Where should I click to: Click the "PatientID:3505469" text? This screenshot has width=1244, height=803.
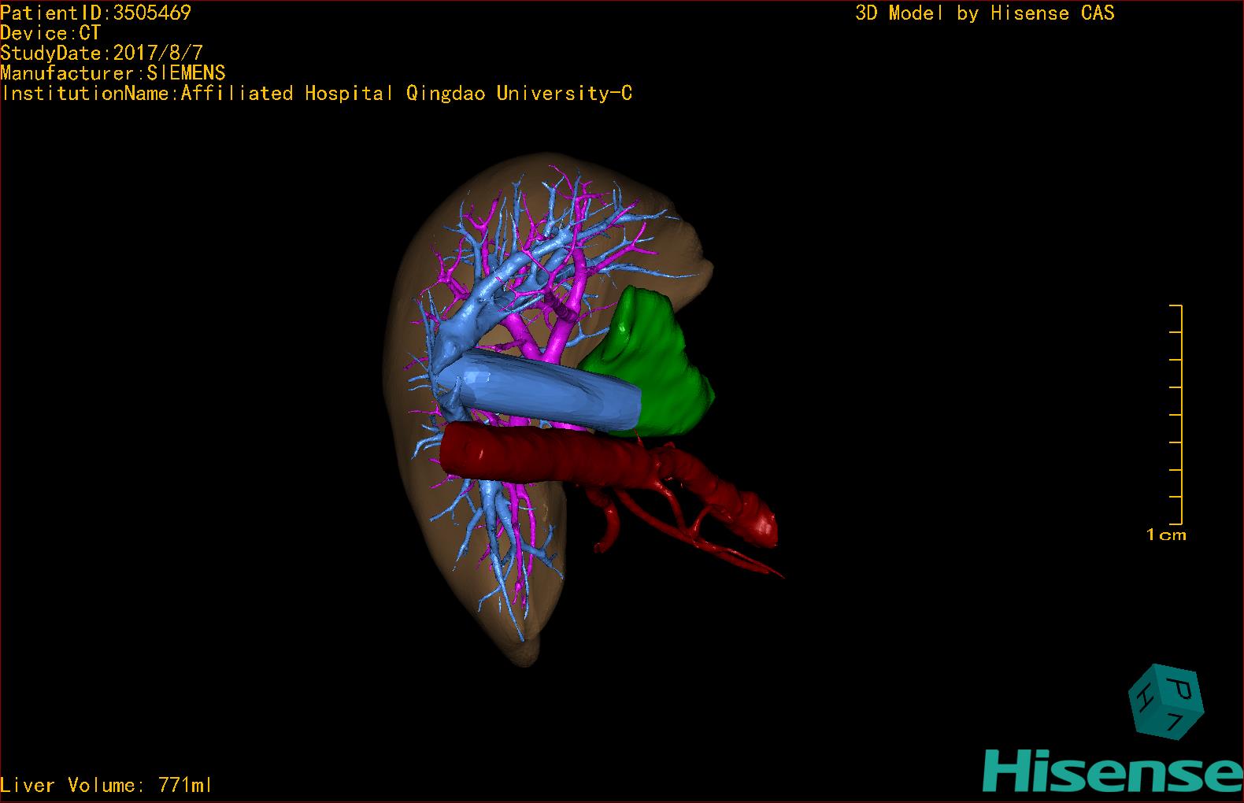coord(96,12)
